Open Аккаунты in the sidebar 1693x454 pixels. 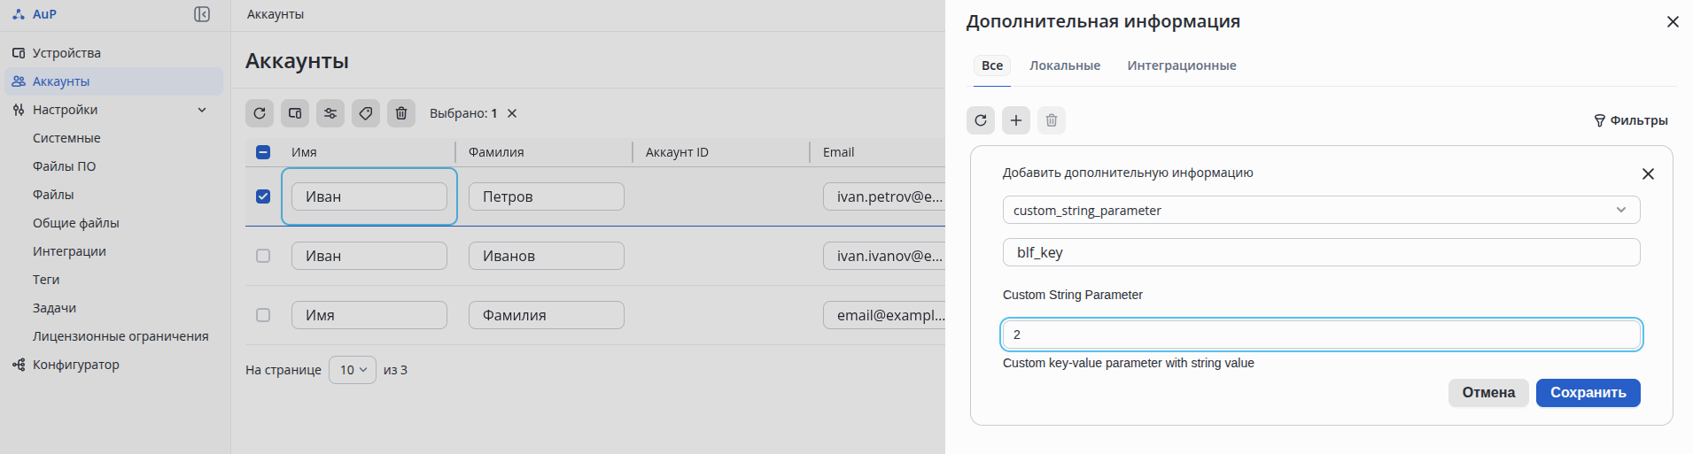tap(113, 81)
